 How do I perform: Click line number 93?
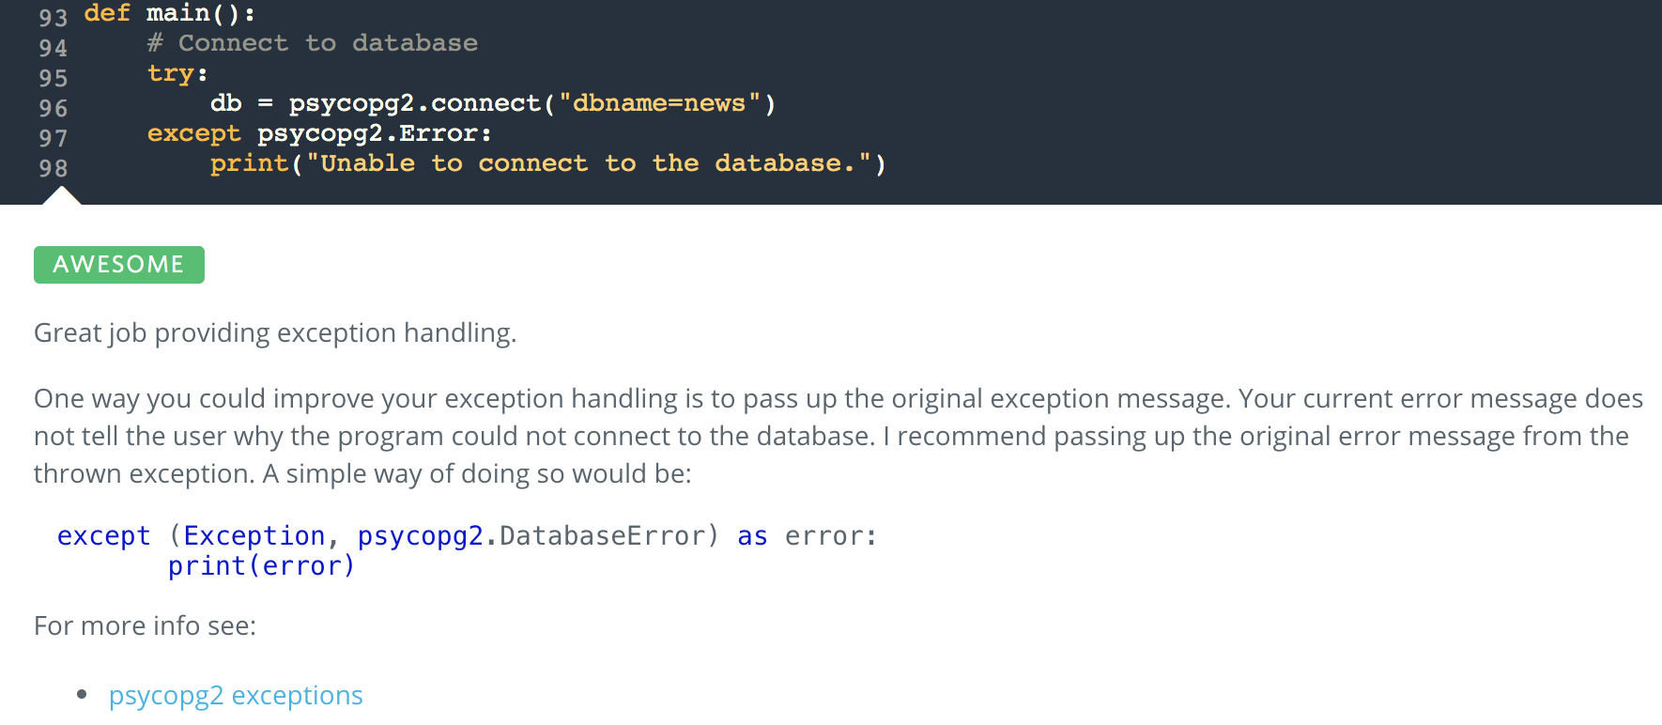pos(54,18)
